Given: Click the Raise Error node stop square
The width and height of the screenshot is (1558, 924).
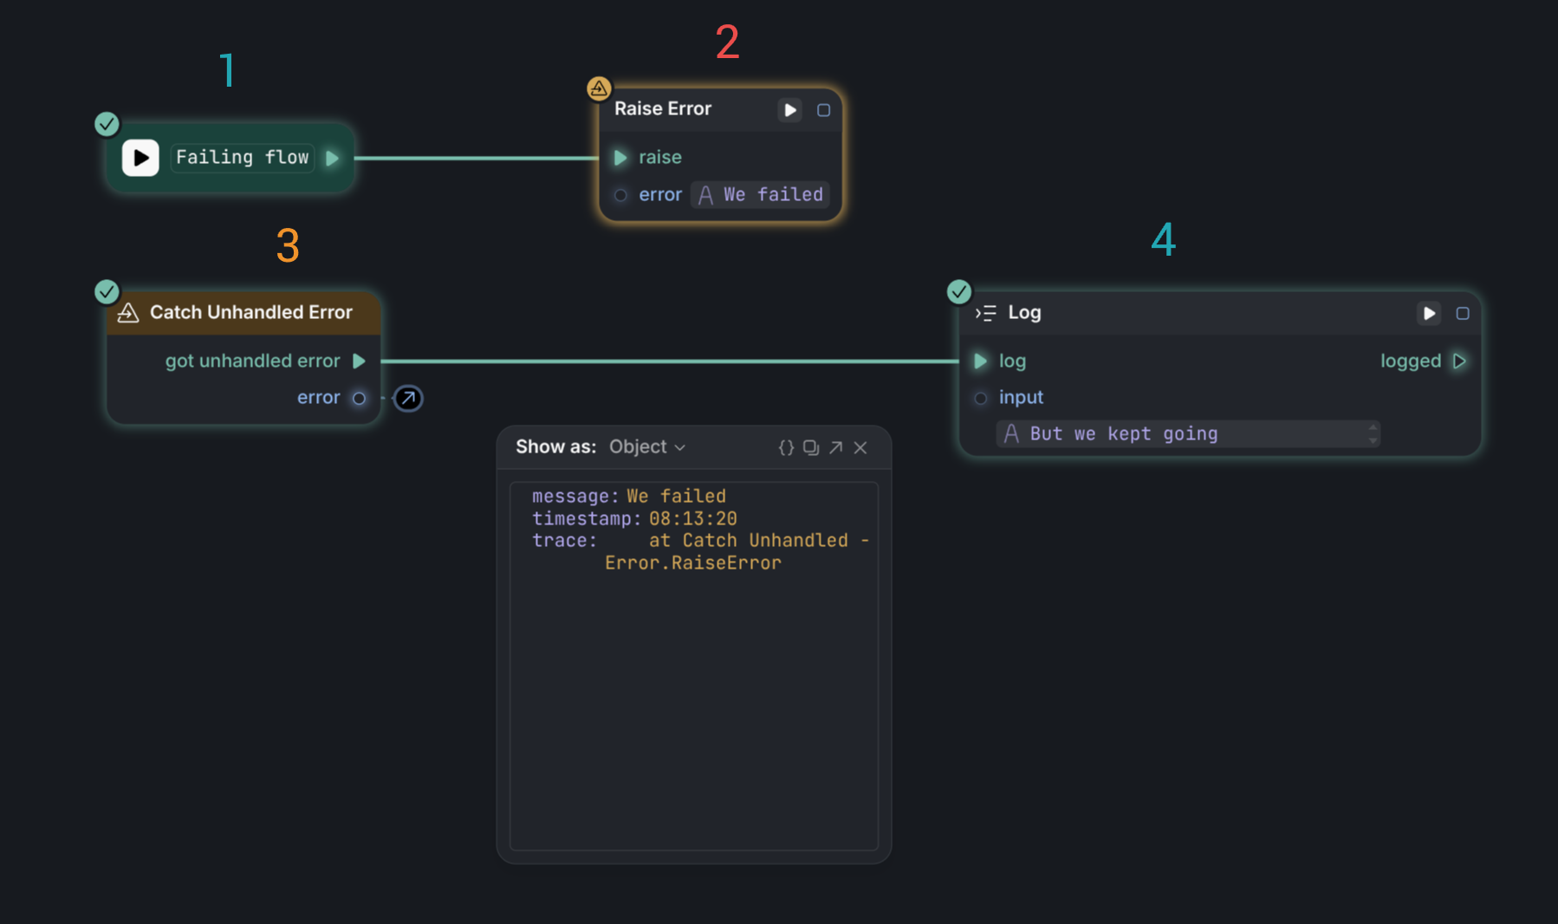Looking at the screenshot, I should click(823, 110).
